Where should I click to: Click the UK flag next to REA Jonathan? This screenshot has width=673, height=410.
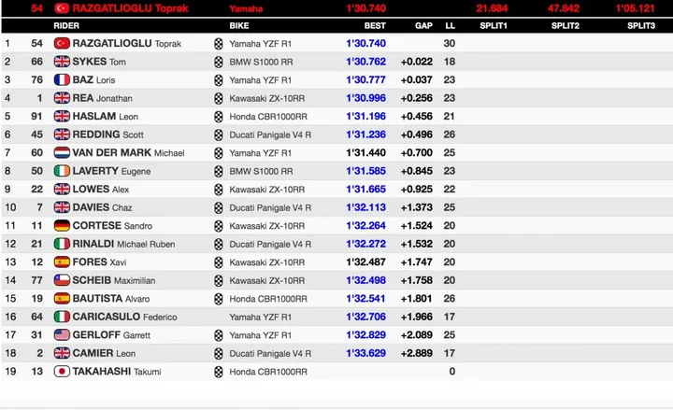tap(62, 98)
